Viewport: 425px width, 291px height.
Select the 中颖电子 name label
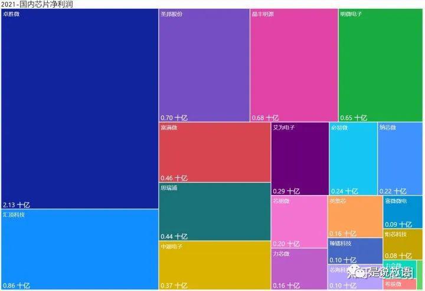172,247
